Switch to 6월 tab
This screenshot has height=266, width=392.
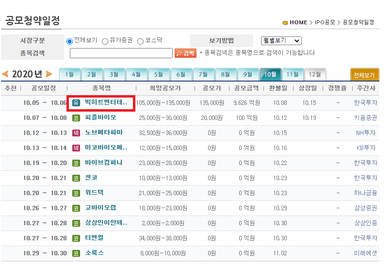coord(181,74)
